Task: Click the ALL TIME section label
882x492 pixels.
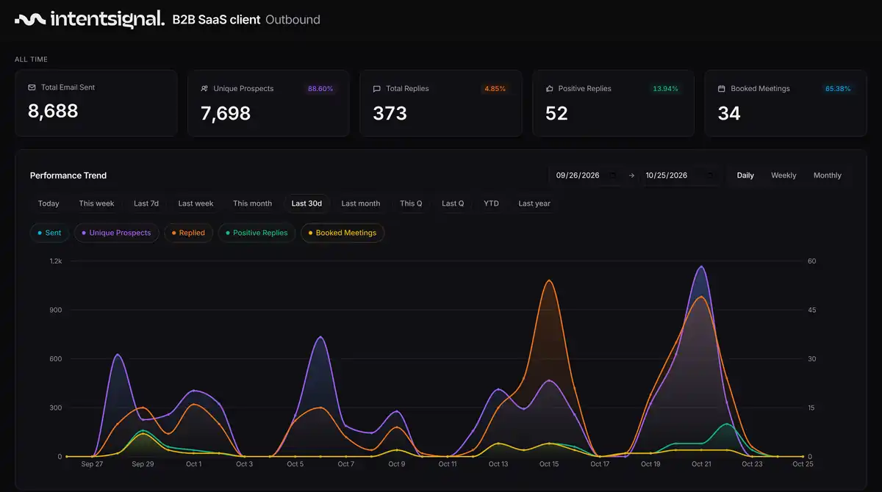Action: point(31,59)
